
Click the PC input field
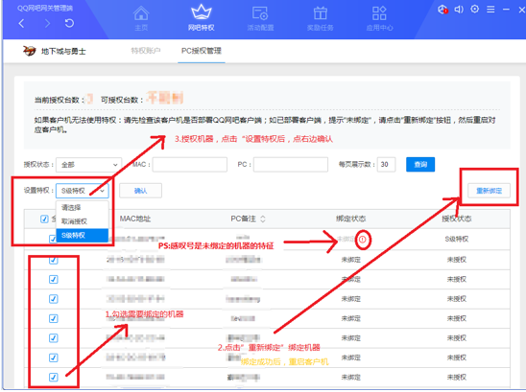pyautogui.click(x=291, y=165)
